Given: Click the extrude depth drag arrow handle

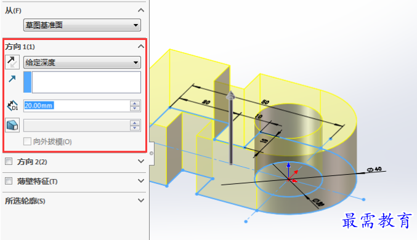Looking at the screenshot, I should (230, 95).
